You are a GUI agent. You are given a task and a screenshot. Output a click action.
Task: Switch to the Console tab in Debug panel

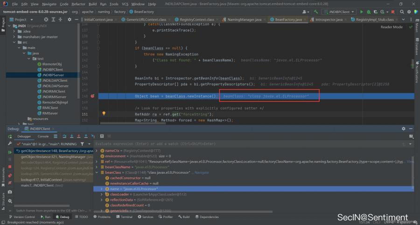pyautogui.click(x=43, y=136)
